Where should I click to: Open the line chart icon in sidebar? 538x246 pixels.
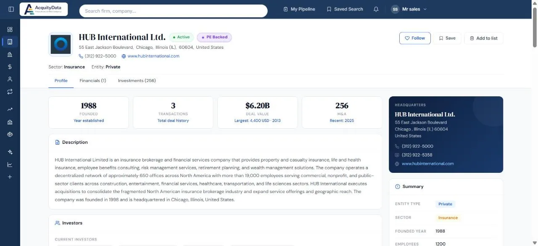point(10,164)
